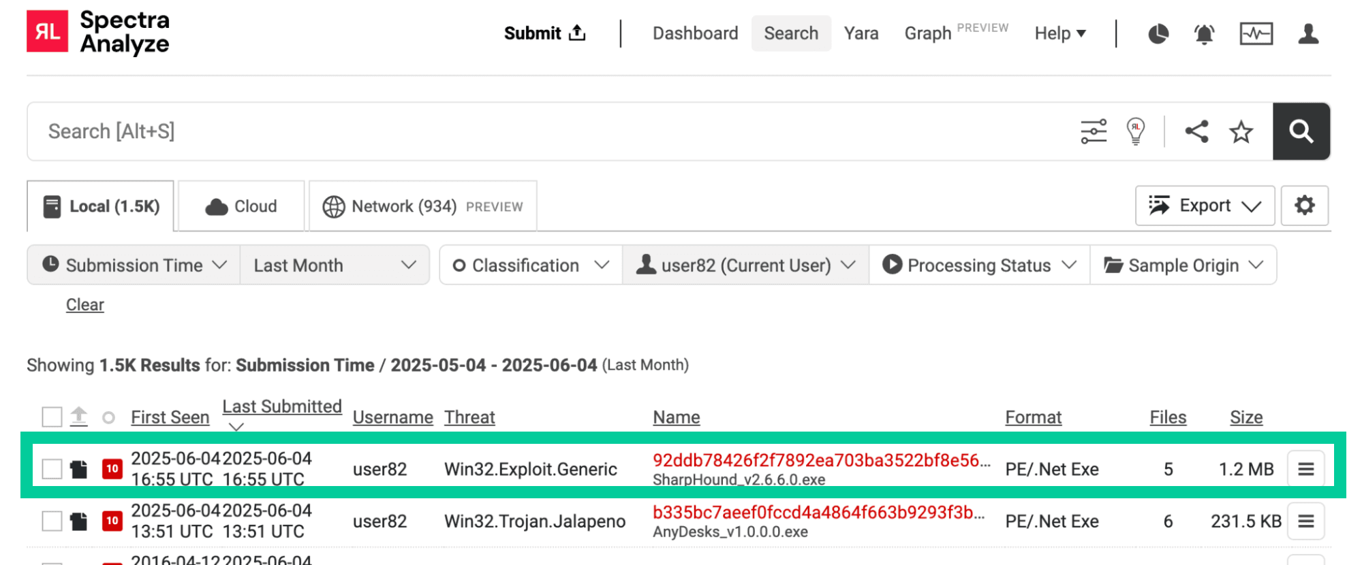Save search with the star icon
This screenshot has width=1362, height=565.
pos(1241,131)
